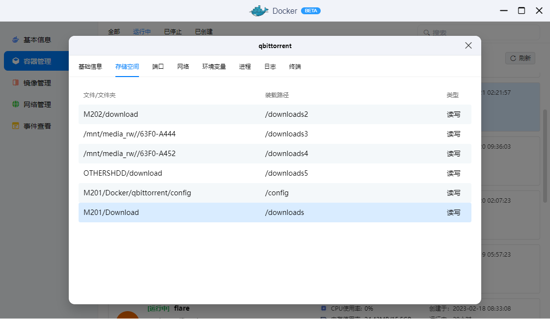Click the /downloads3 mount path
The height and width of the screenshot is (319, 550).
[287, 134]
